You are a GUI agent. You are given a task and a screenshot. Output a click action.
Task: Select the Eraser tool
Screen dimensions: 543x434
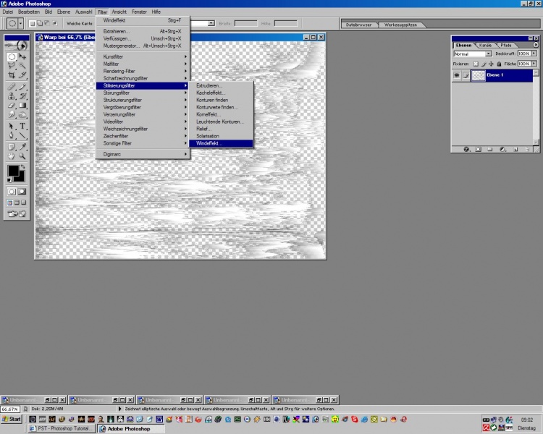(12, 105)
